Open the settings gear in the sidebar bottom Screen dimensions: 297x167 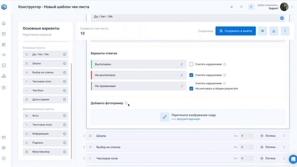(x=4, y=148)
